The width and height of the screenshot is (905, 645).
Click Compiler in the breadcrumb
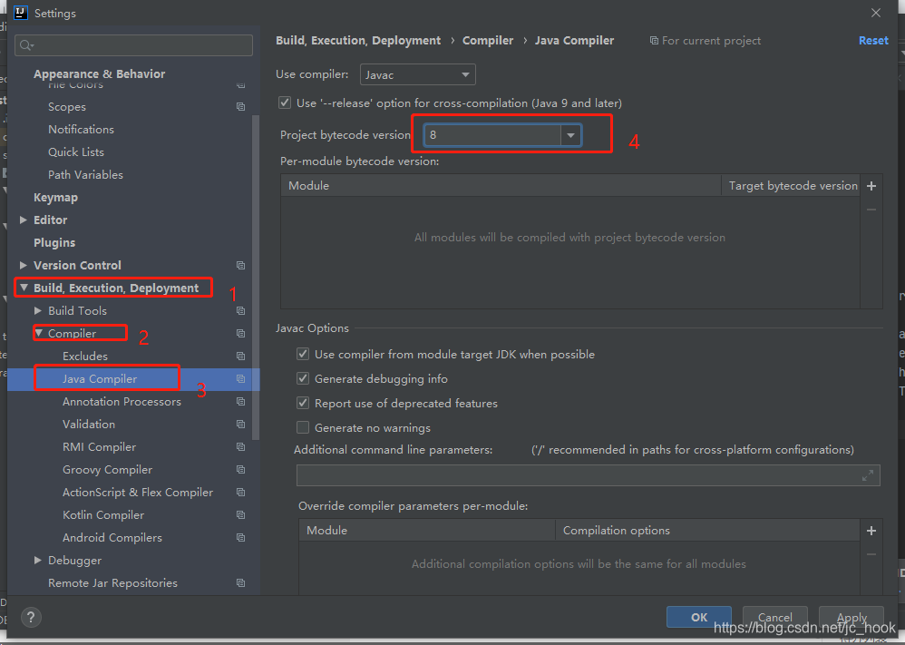(x=488, y=41)
